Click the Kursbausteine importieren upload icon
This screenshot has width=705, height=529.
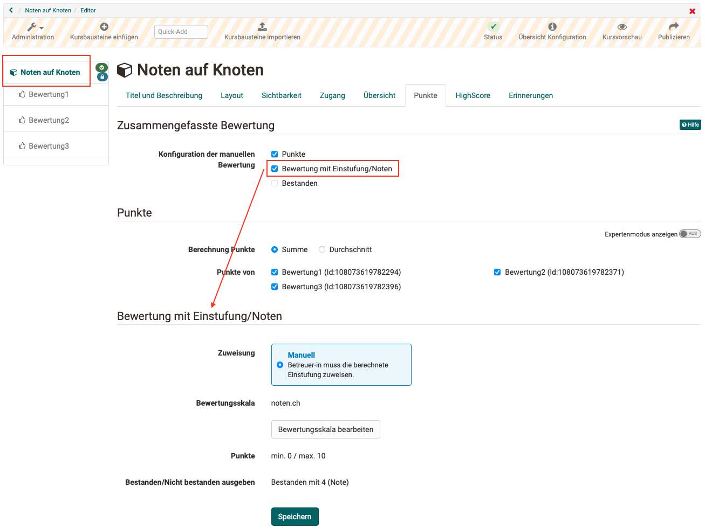click(x=262, y=27)
